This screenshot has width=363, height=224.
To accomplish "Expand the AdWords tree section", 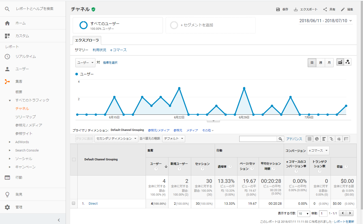I will pos(10,142).
